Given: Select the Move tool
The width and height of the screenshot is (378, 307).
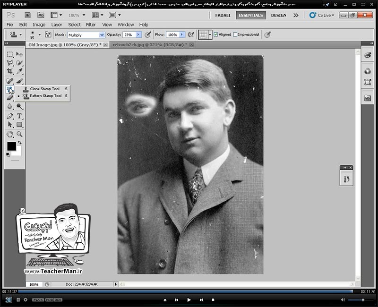Looking at the screenshot, I should point(19,54).
